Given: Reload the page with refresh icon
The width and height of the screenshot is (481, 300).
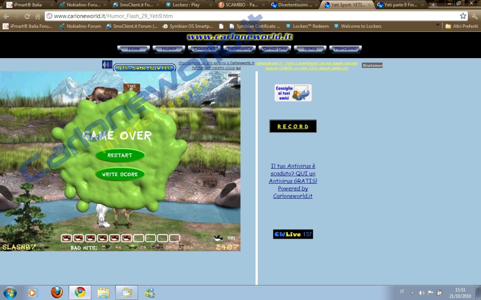Looking at the screenshot, I should [27, 16].
